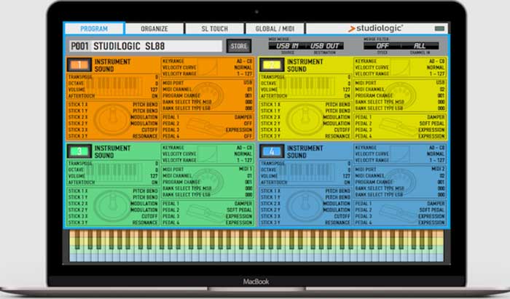Adjust zone 3 Volume 127 value

(154, 176)
